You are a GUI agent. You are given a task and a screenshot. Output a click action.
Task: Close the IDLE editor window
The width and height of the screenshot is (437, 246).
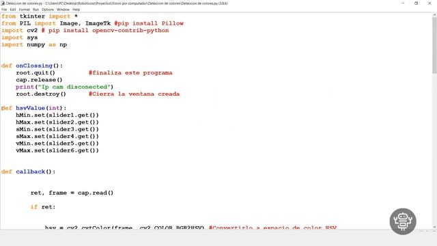429,3
